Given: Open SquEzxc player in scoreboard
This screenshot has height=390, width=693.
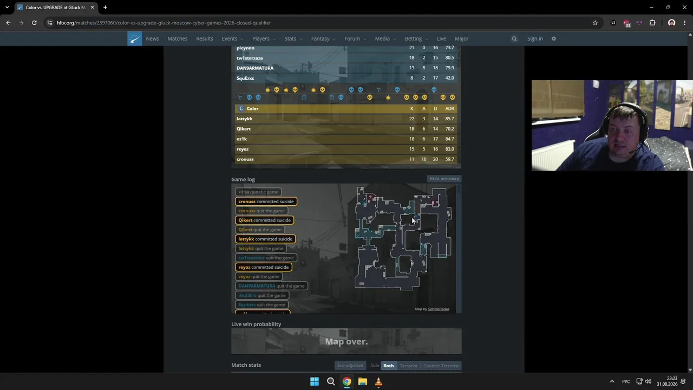Looking at the screenshot, I should (245, 78).
